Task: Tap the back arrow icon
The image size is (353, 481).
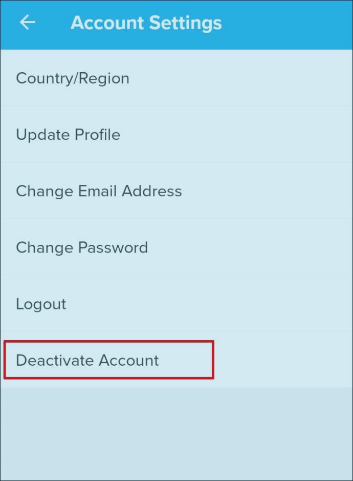Action: click(28, 23)
